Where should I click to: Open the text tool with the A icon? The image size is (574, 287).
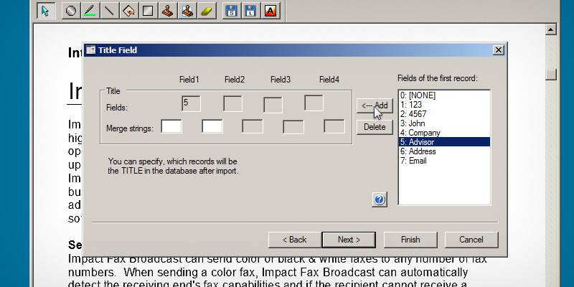tap(270, 11)
